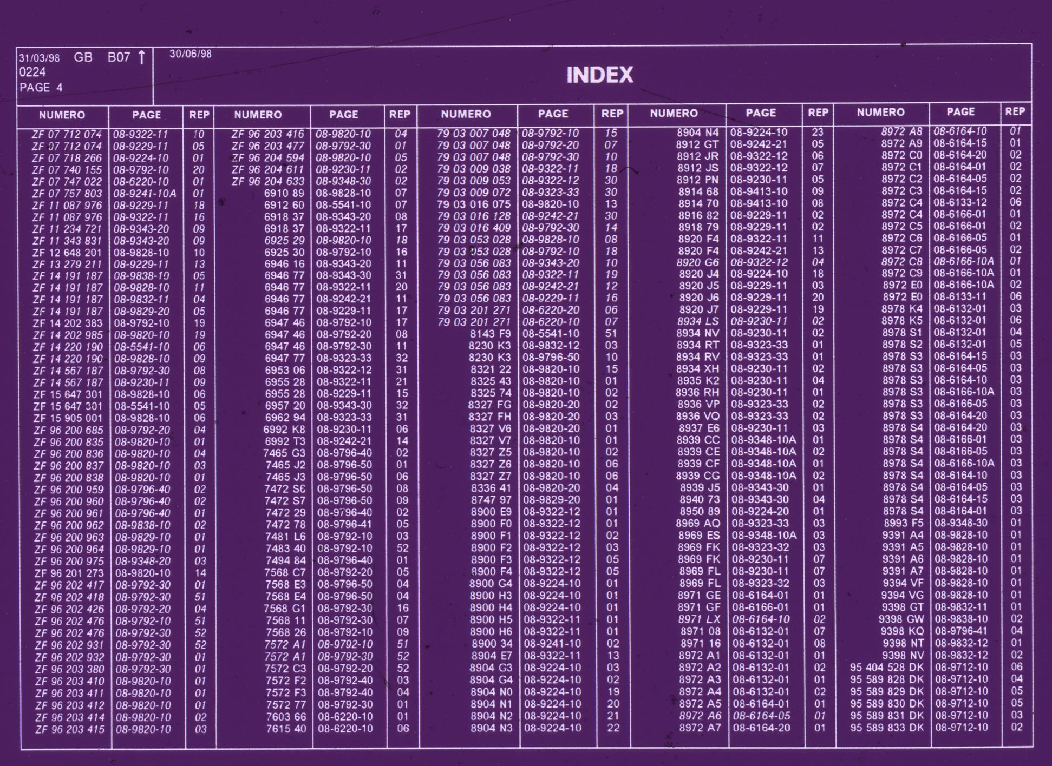Select entry ZF 07 747 022
The height and width of the screenshot is (766, 1052).
[67, 182]
